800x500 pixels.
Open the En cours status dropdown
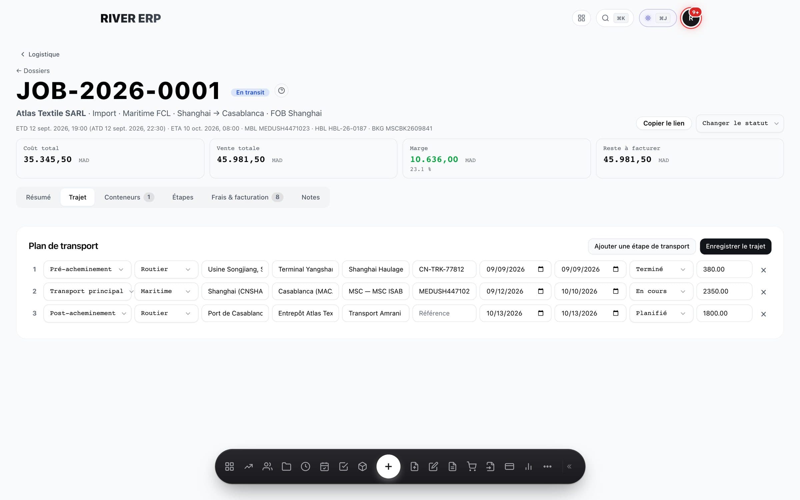[661, 291]
